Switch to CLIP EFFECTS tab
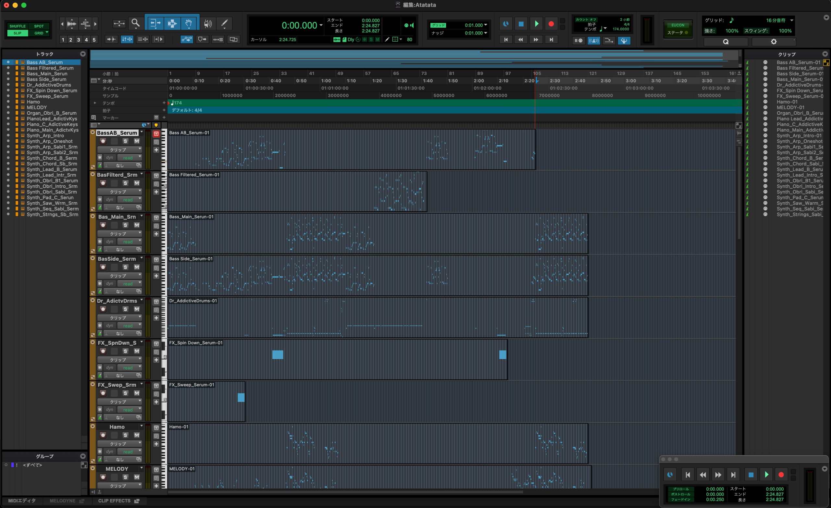 118,501
